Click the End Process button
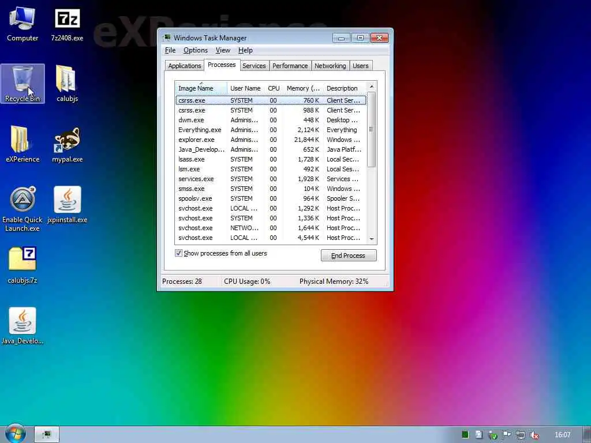The height and width of the screenshot is (443, 591). (348, 256)
